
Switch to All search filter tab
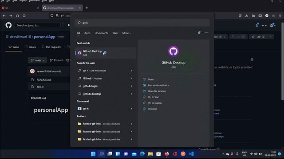click(78, 33)
